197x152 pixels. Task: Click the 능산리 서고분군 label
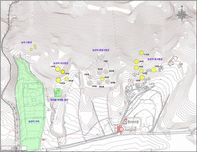pyautogui.click(x=61, y=63)
